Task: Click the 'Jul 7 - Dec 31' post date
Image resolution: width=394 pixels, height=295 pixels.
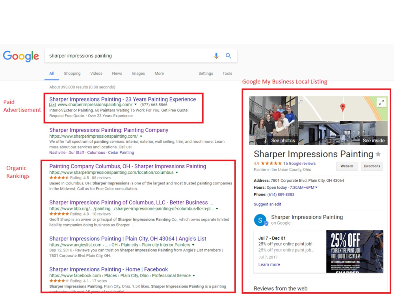Action: click(x=272, y=238)
